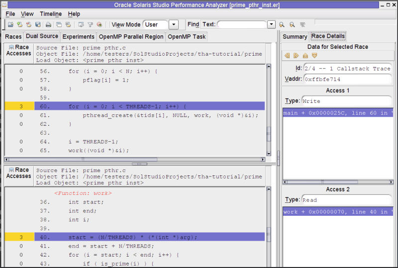This screenshot has height=268, width=398.
Task: Click upper source pane horizontal scroll-right arrow
Action: 263,160
